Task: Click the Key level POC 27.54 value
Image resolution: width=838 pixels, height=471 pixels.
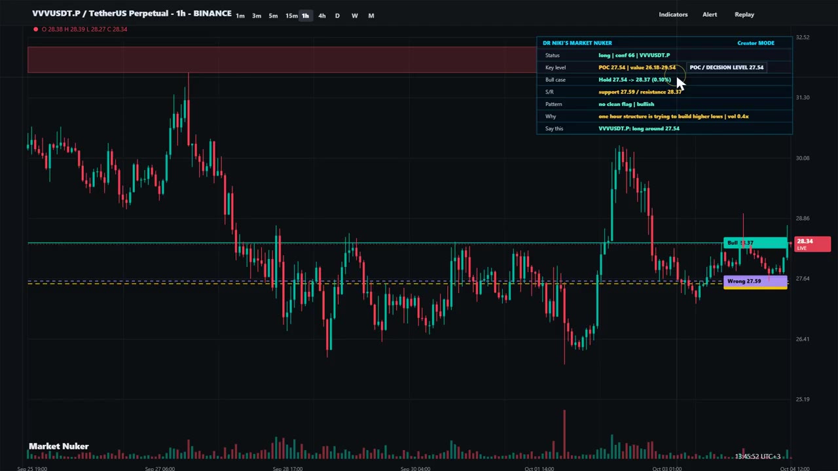Action: (637, 67)
